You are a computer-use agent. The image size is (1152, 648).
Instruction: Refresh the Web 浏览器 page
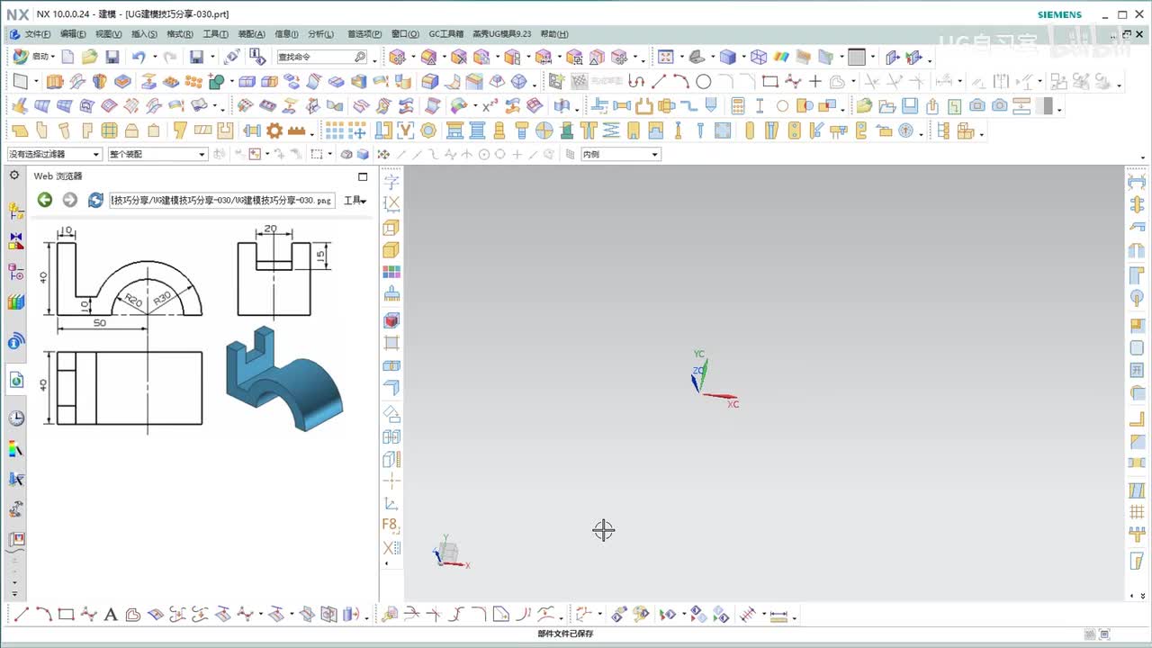pos(94,200)
